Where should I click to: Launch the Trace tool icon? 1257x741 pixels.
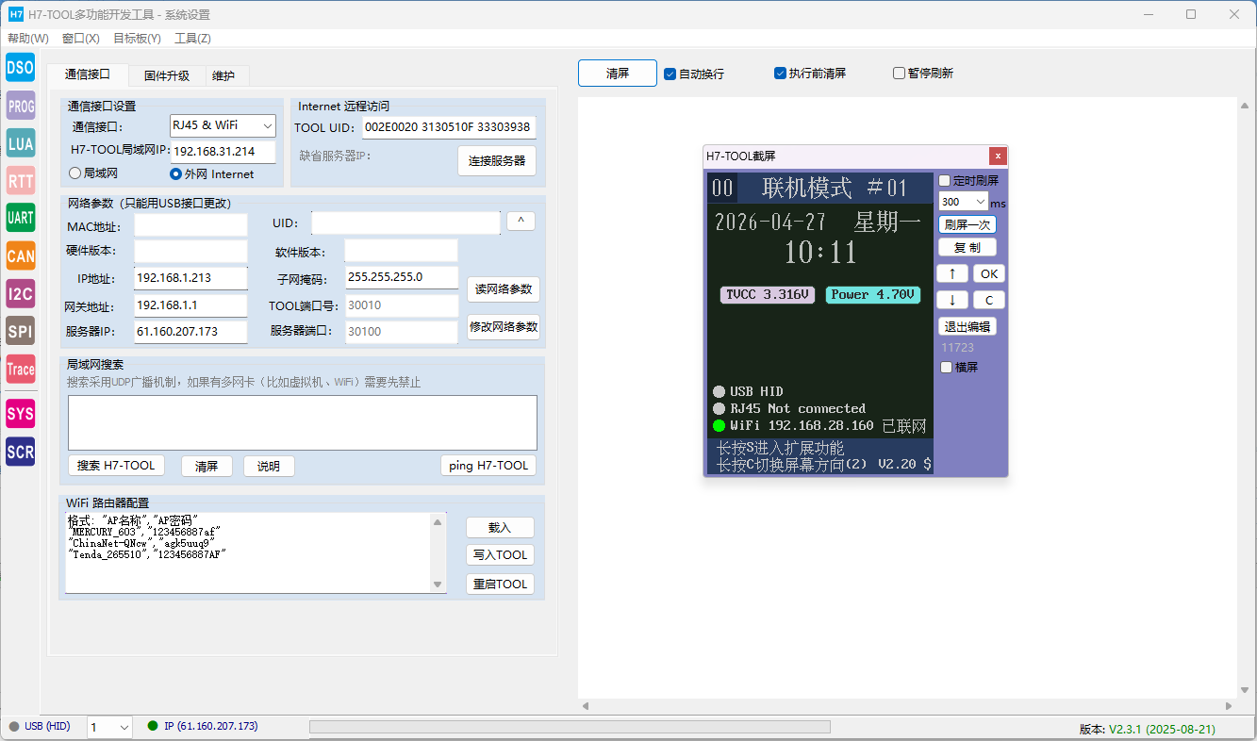click(x=20, y=369)
